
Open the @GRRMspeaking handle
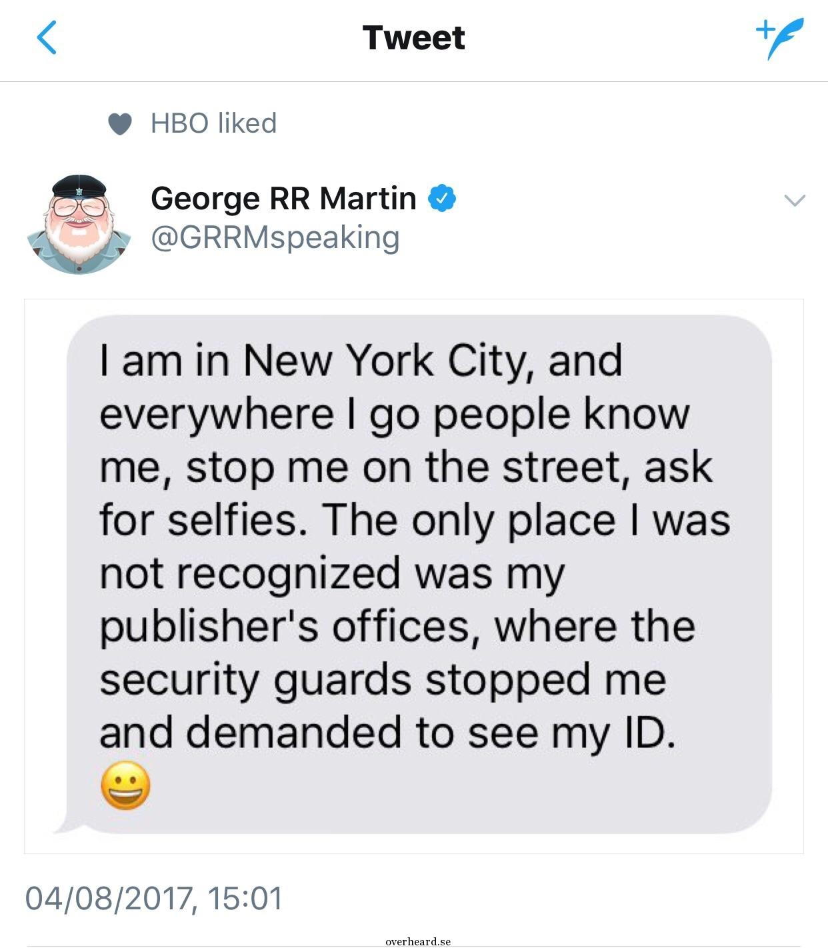pyautogui.click(x=275, y=237)
